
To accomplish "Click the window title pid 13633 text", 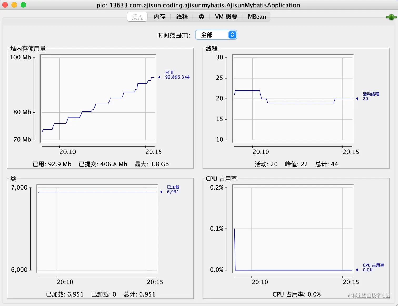I will (x=198, y=5).
